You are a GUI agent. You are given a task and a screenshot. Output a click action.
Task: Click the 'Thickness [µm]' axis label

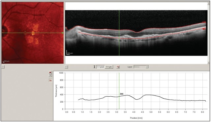click(x=56, y=91)
